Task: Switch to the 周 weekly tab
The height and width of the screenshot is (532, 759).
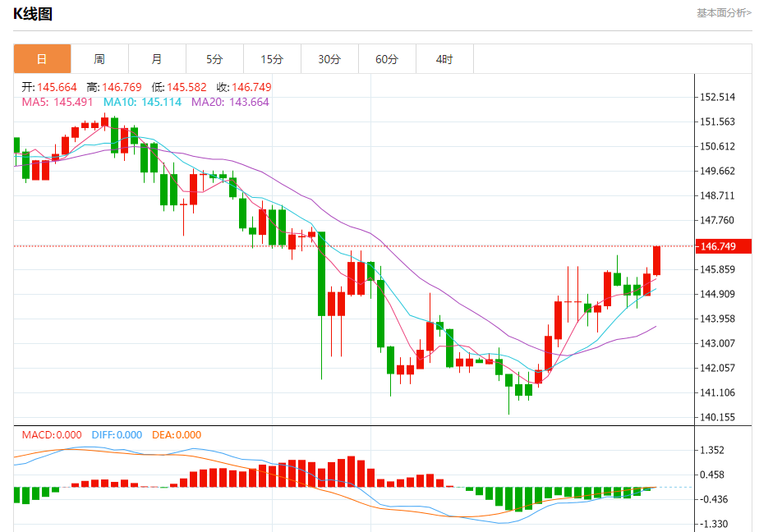Action: pyautogui.click(x=99, y=59)
